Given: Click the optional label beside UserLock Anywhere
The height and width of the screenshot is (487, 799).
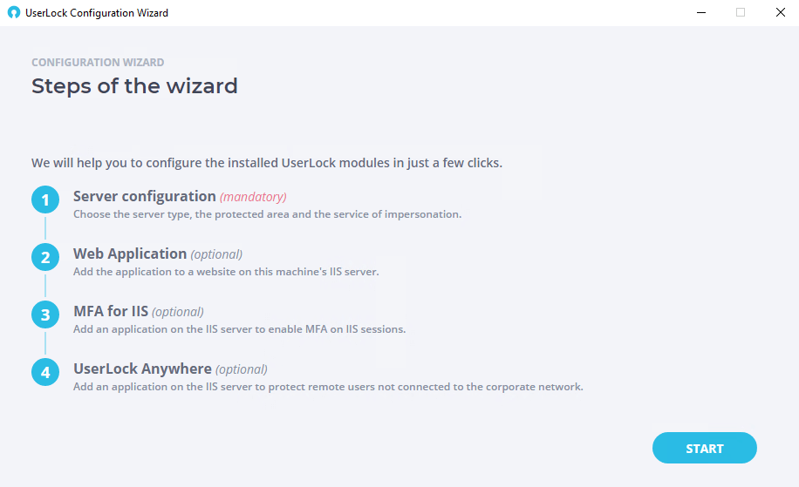Looking at the screenshot, I should [242, 369].
